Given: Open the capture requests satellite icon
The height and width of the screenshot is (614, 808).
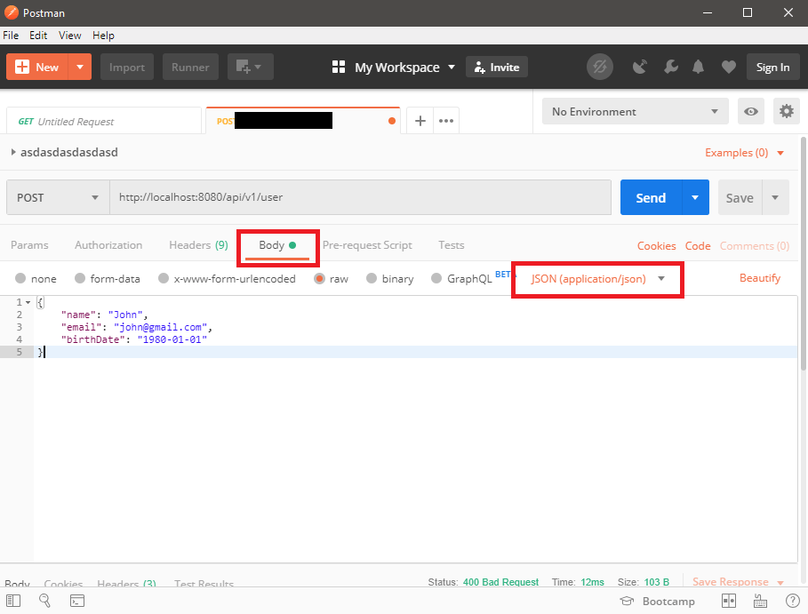Looking at the screenshot, I should pos(640,67).
